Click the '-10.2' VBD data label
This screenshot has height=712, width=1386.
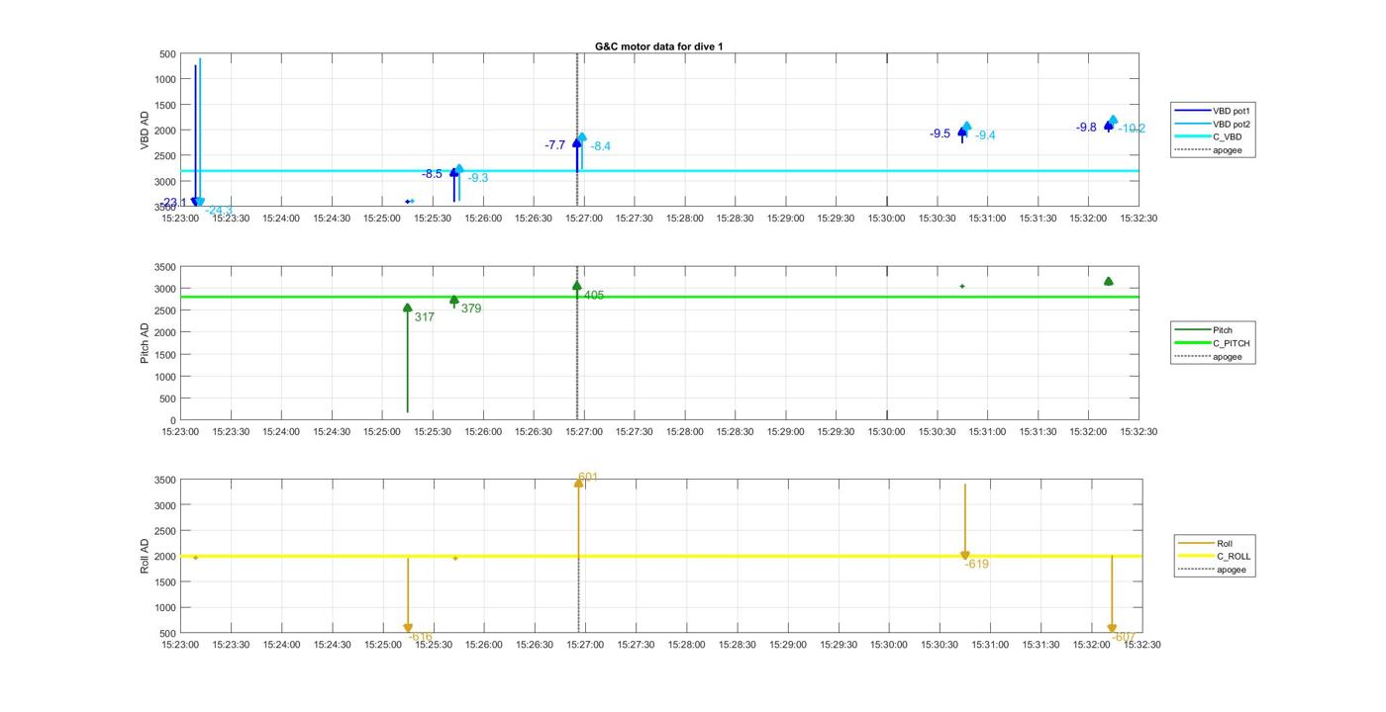[1132, 129]
